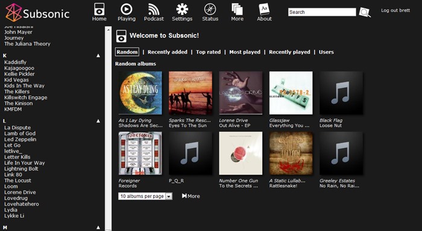Open the Foreigner Records album cover
Screen dimensions: 422x231
click(140, 153)
